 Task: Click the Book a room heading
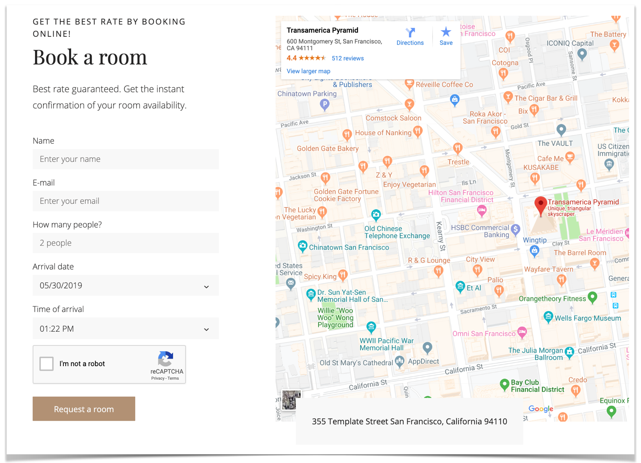(90, 57)
